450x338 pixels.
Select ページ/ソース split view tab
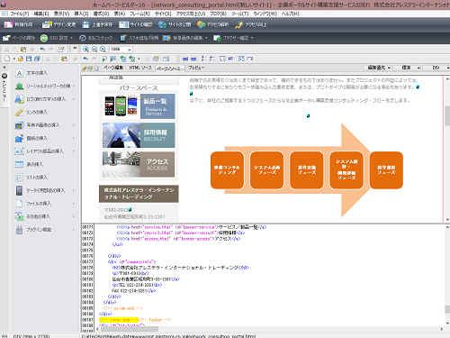pos(168,69)
